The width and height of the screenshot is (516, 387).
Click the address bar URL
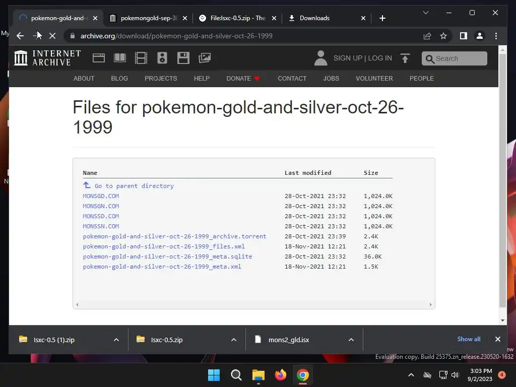pos(176,36)
